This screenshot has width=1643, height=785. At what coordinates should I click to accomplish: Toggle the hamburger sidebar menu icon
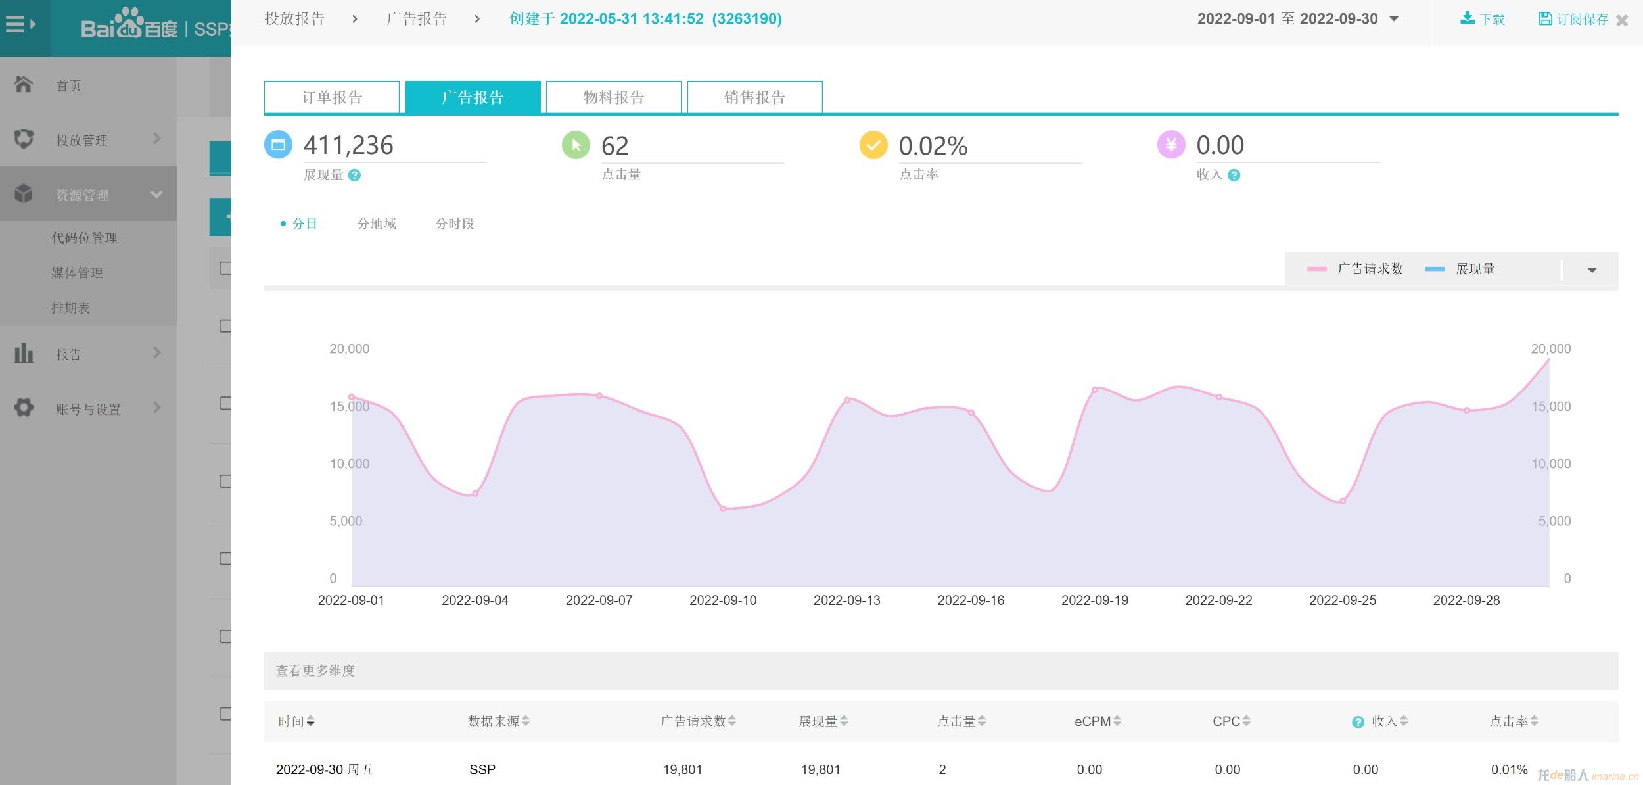pos(20,25)
